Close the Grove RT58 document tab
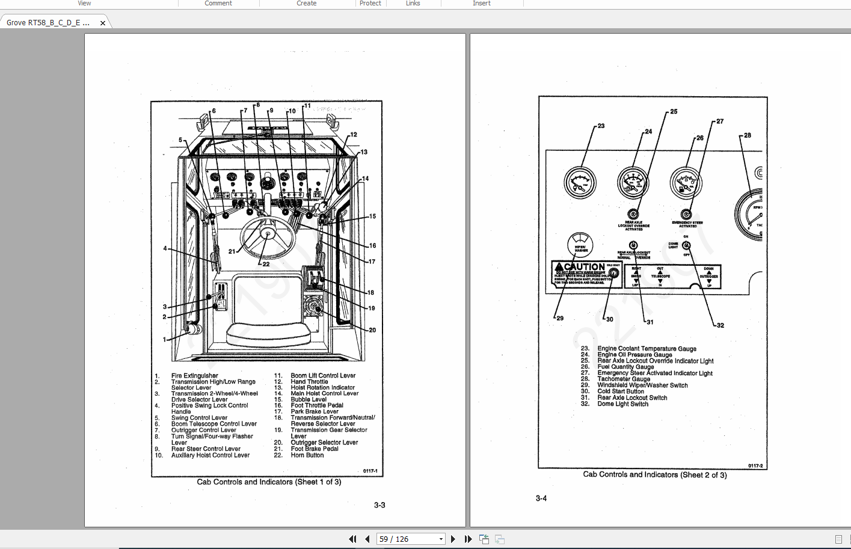The image size is (851, 549). (x=103, y=23)
